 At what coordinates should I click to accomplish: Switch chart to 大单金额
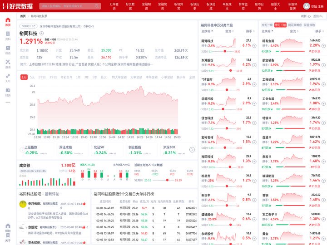pos(136,77)
